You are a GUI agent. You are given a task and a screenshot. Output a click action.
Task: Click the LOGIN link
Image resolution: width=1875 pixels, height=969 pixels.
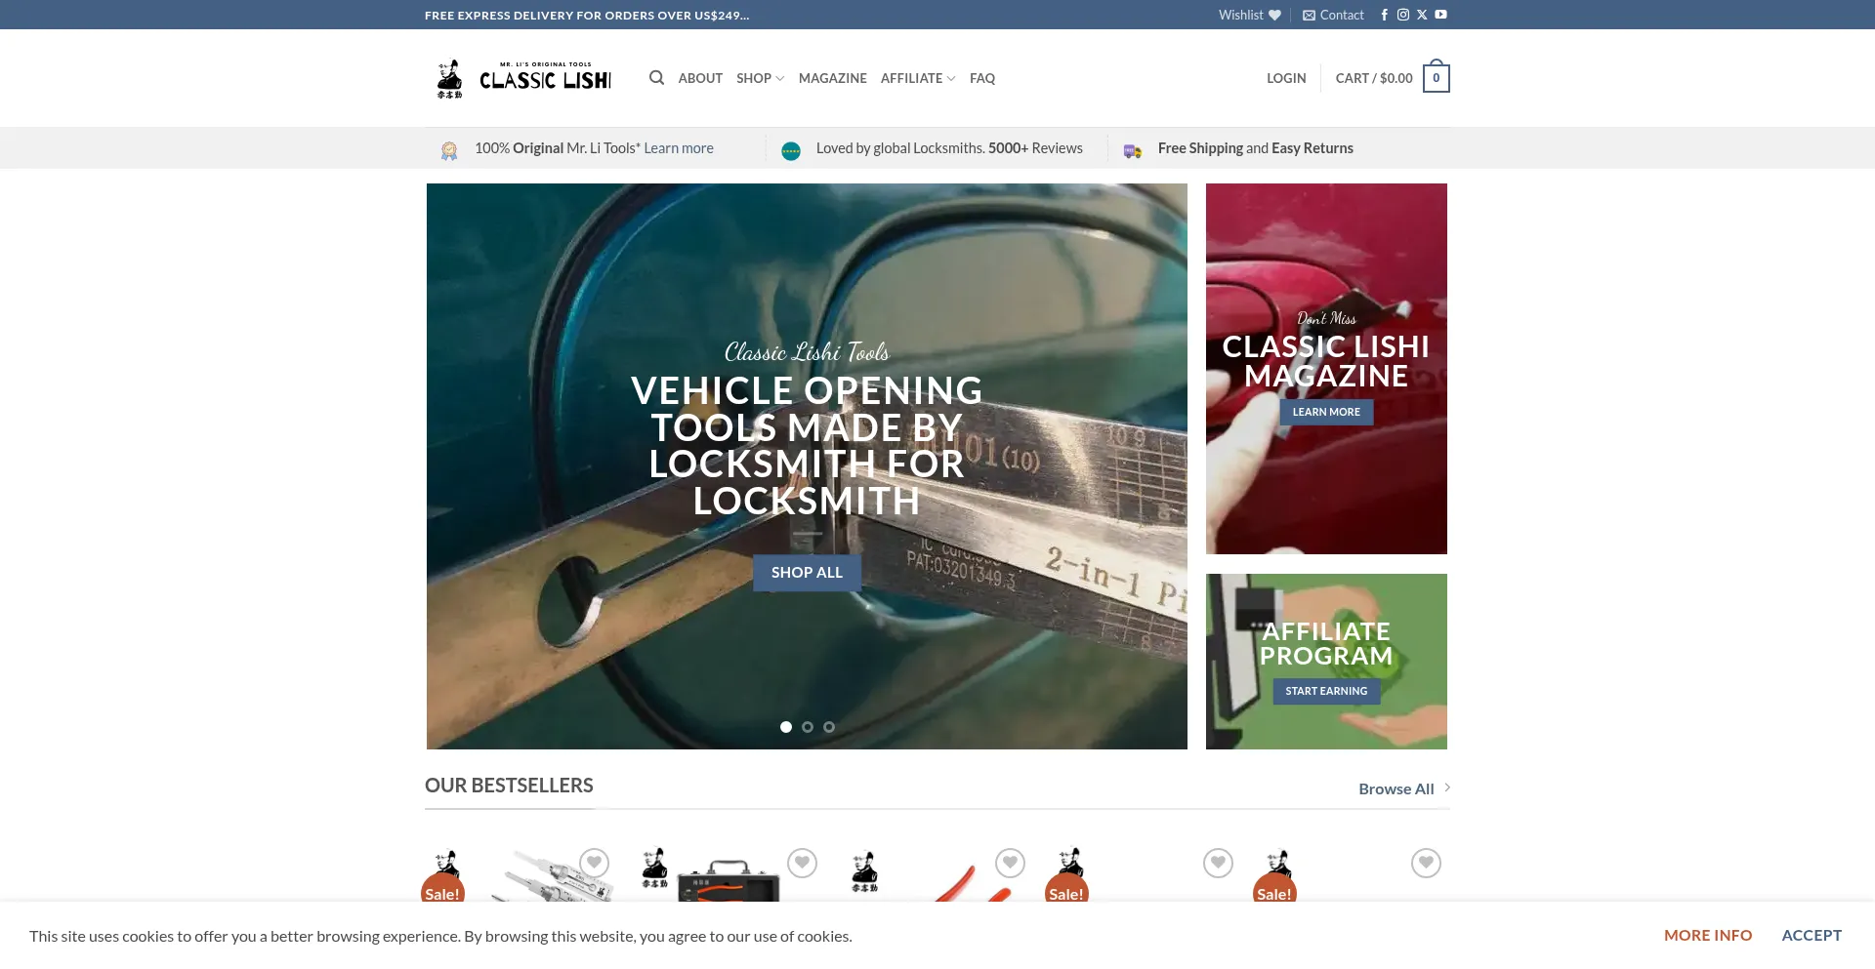click(1286, 78)
